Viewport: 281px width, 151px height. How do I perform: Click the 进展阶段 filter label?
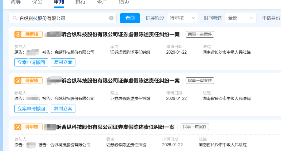coord(155,18)
